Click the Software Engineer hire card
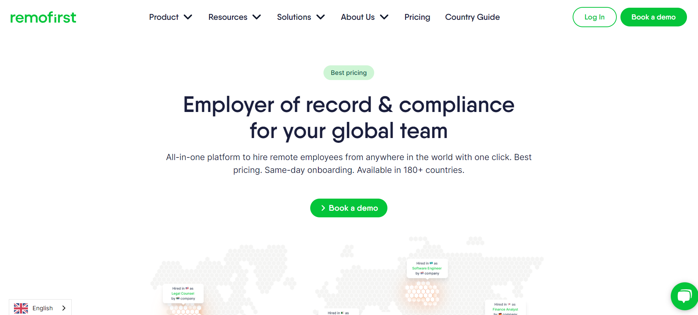The height and width of the screenshot is (315, 698). (427, 268)
